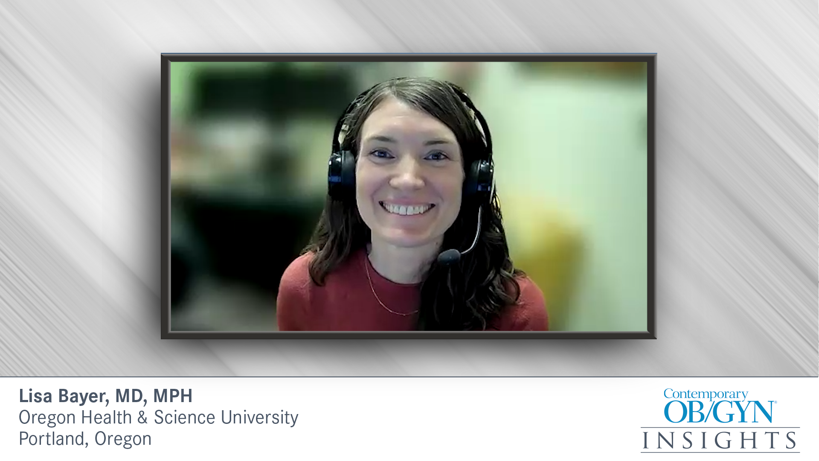Click the blue OB/GYN lettering
This screenshot has height=461, width=819.
click(x=719, y=412)
